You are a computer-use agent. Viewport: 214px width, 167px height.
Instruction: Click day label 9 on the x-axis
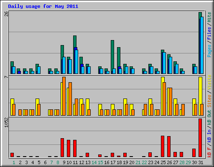pos(64,162)
